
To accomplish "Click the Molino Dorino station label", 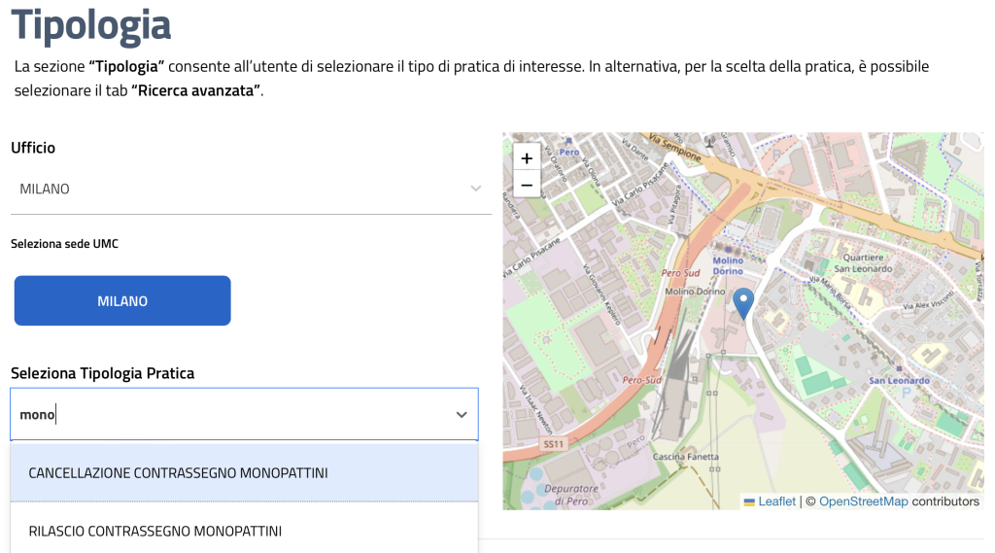I will (x=728, y=265).
